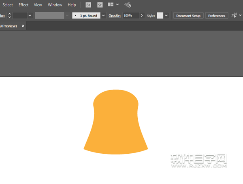The width and height of the screenshot is (243, 184).
Task: Click the arrange documents layout icon
Action: point(110,5)
